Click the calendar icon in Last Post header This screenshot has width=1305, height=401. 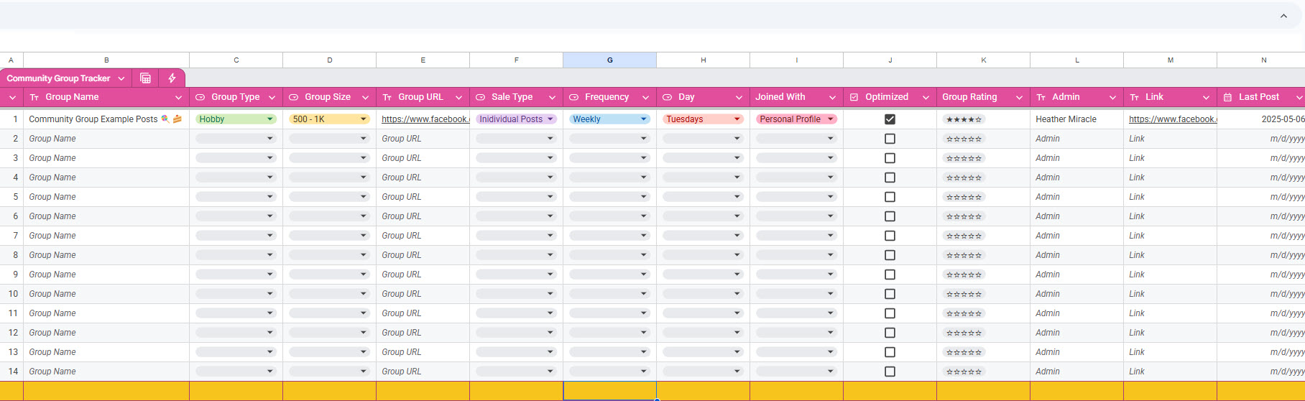(x=1227, y=98)
